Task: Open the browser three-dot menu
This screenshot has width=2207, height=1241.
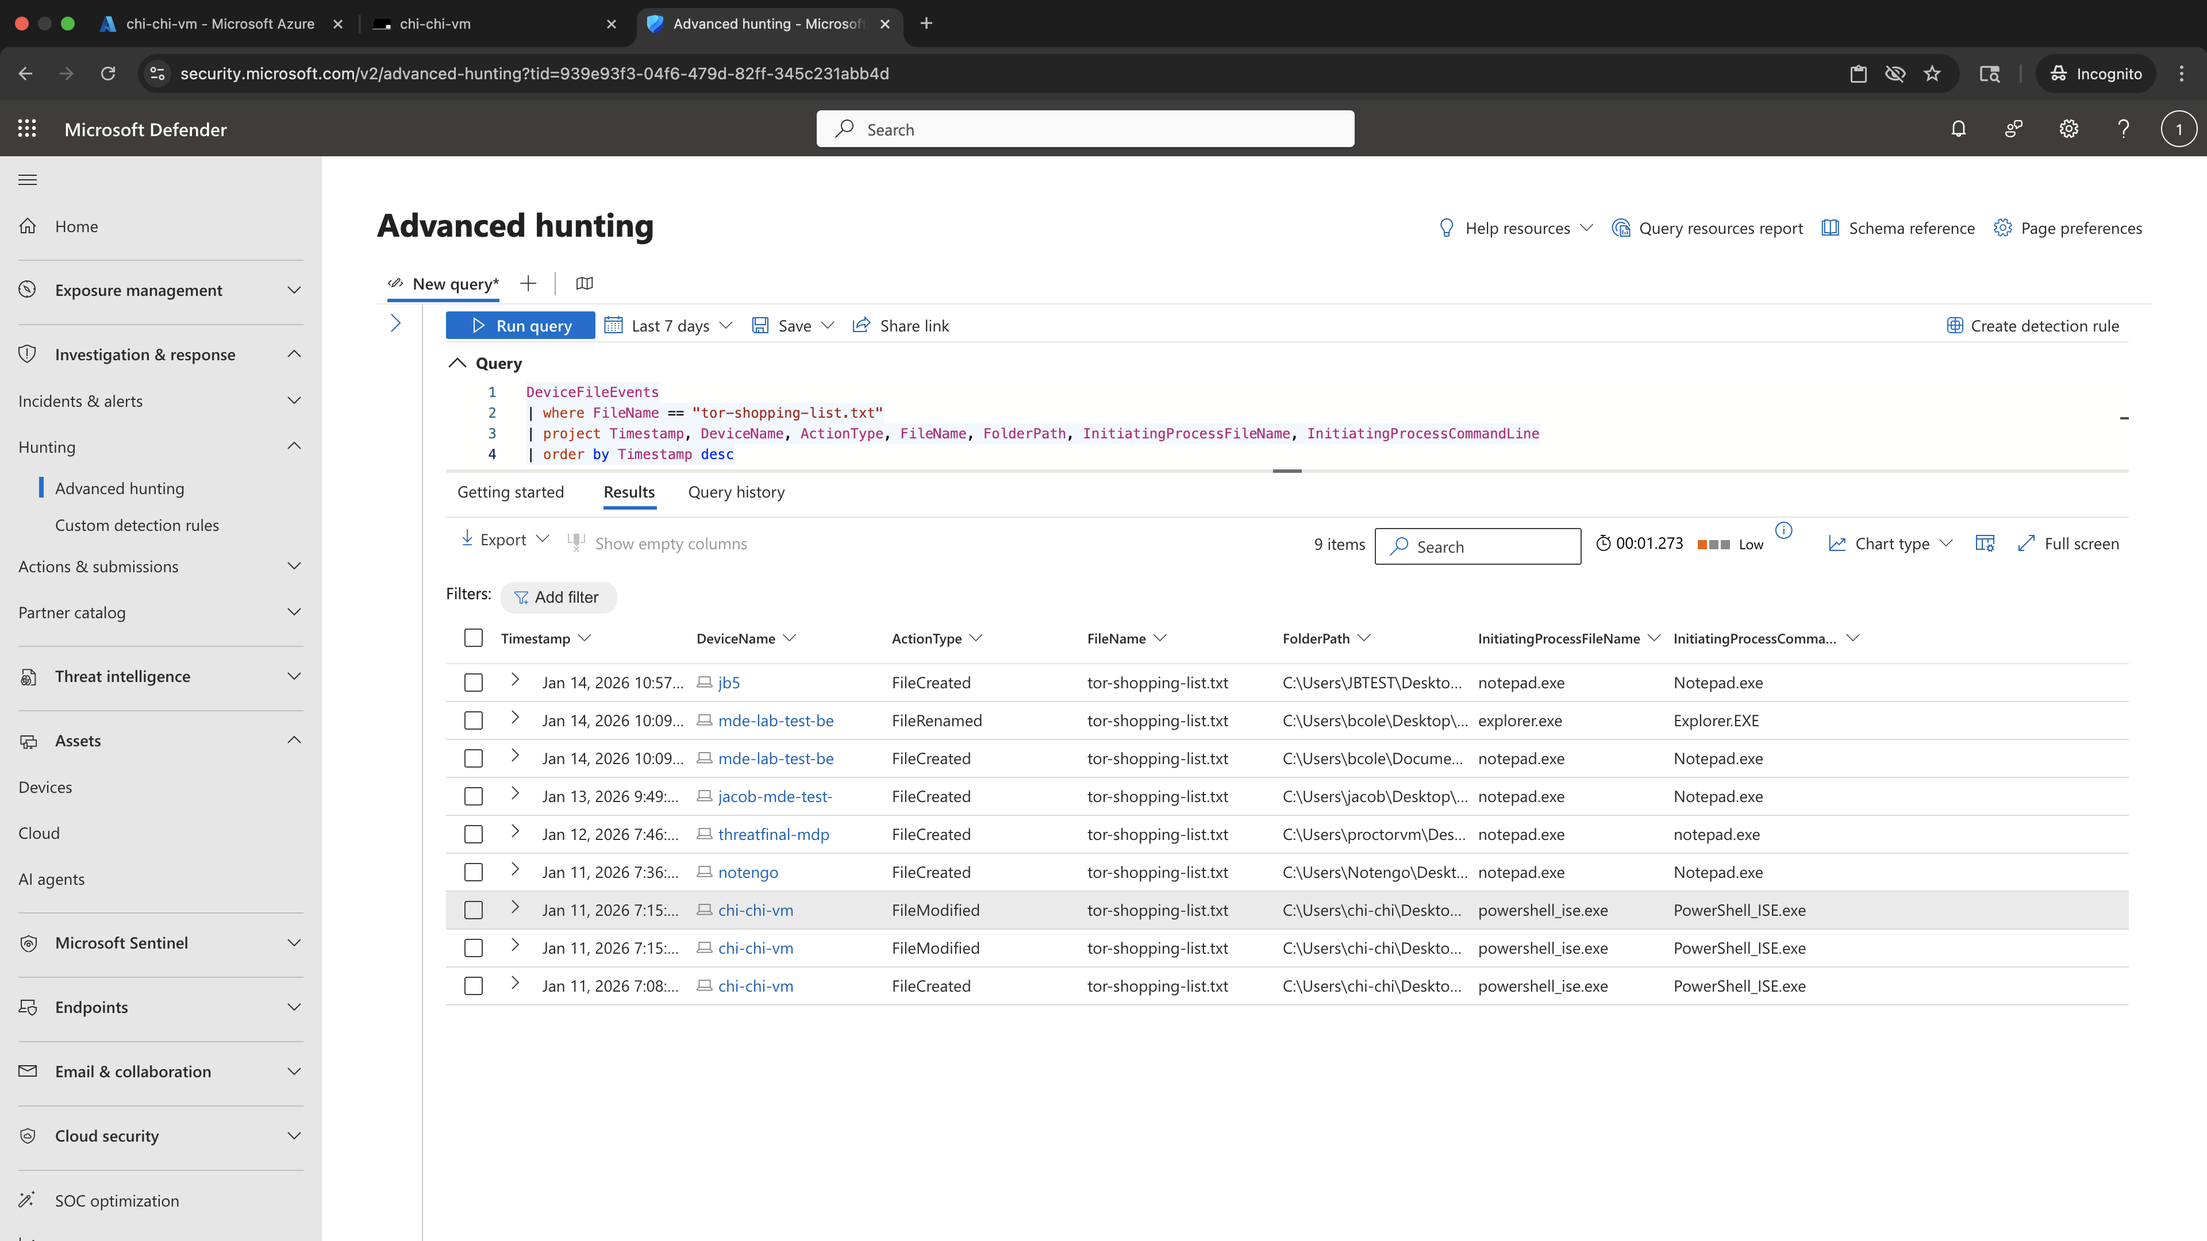Action: (2181, 74)
